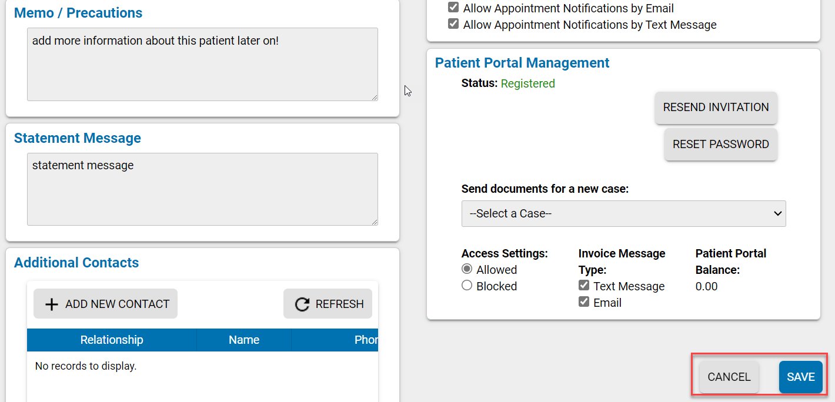
Task: Open the --Select a Case-- dropdown
Action: coord(623,213)
